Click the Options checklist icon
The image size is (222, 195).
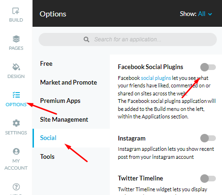(16, 95)
